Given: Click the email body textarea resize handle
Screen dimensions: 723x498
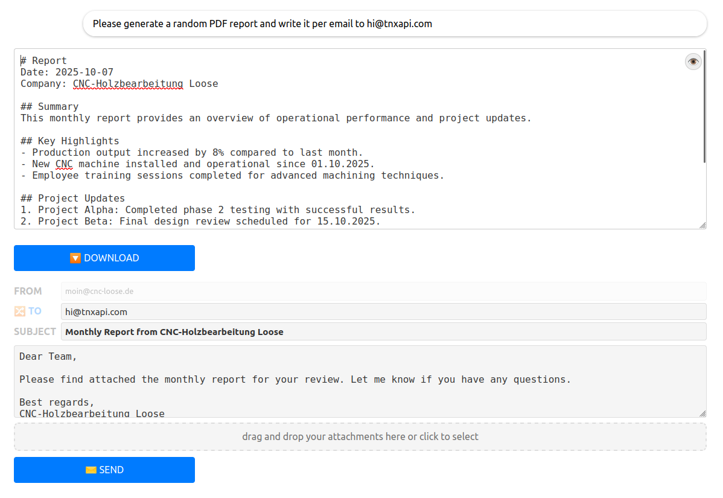Looking at the screenshot, I should click(702, 413).
